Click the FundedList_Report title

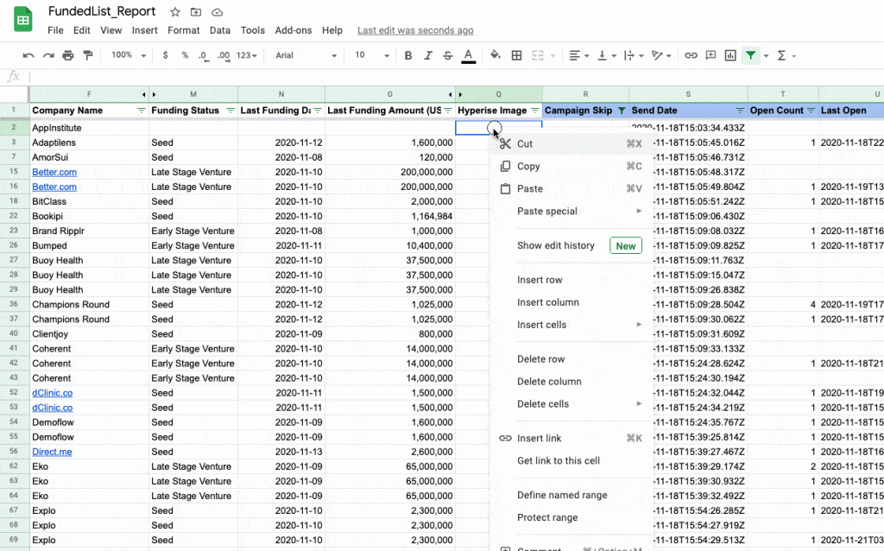tap(102, 11)
